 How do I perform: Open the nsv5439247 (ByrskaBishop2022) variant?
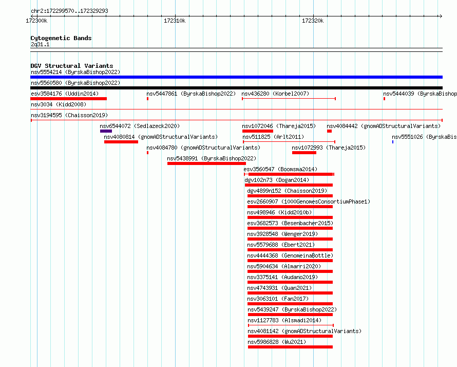coord(292,309)
